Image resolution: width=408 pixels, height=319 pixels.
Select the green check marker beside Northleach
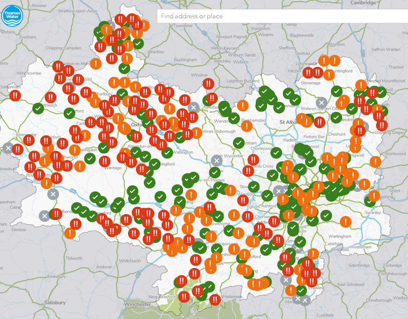coord(38,108)
